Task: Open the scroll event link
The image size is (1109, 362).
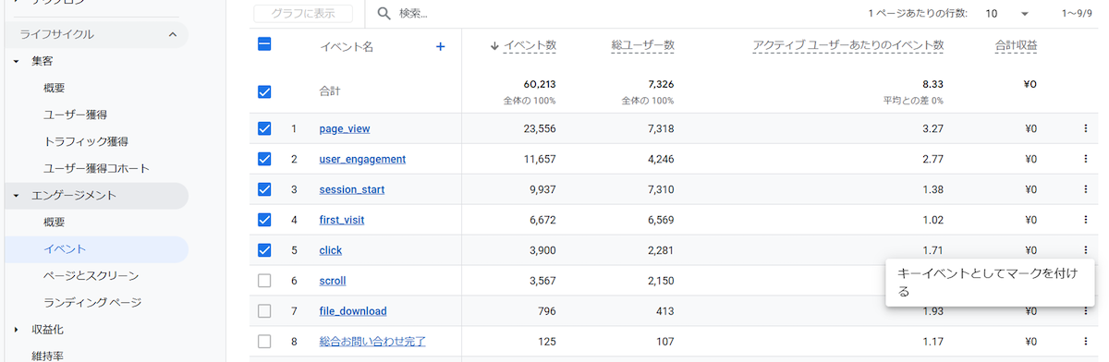Action: (x=332, y=281)
